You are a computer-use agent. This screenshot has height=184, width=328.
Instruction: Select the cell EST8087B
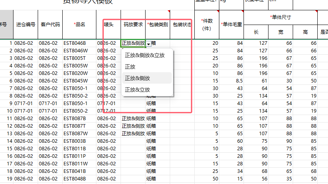coord(79,119)
